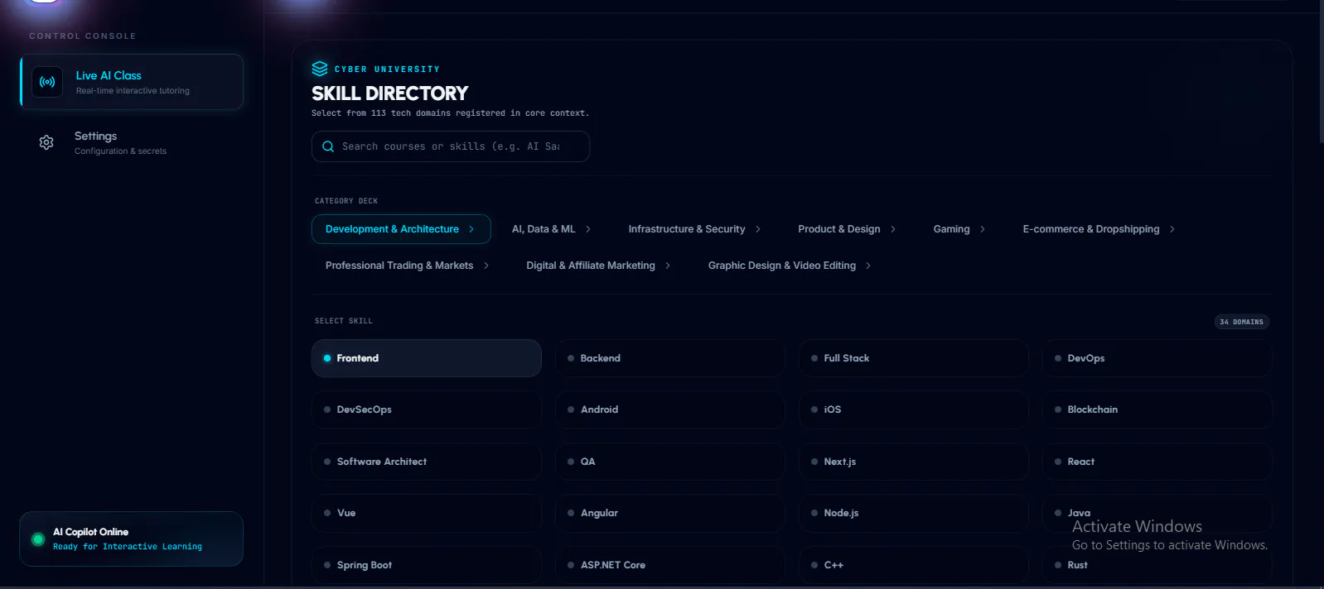Select Development & Architecture category

(401, 229)
